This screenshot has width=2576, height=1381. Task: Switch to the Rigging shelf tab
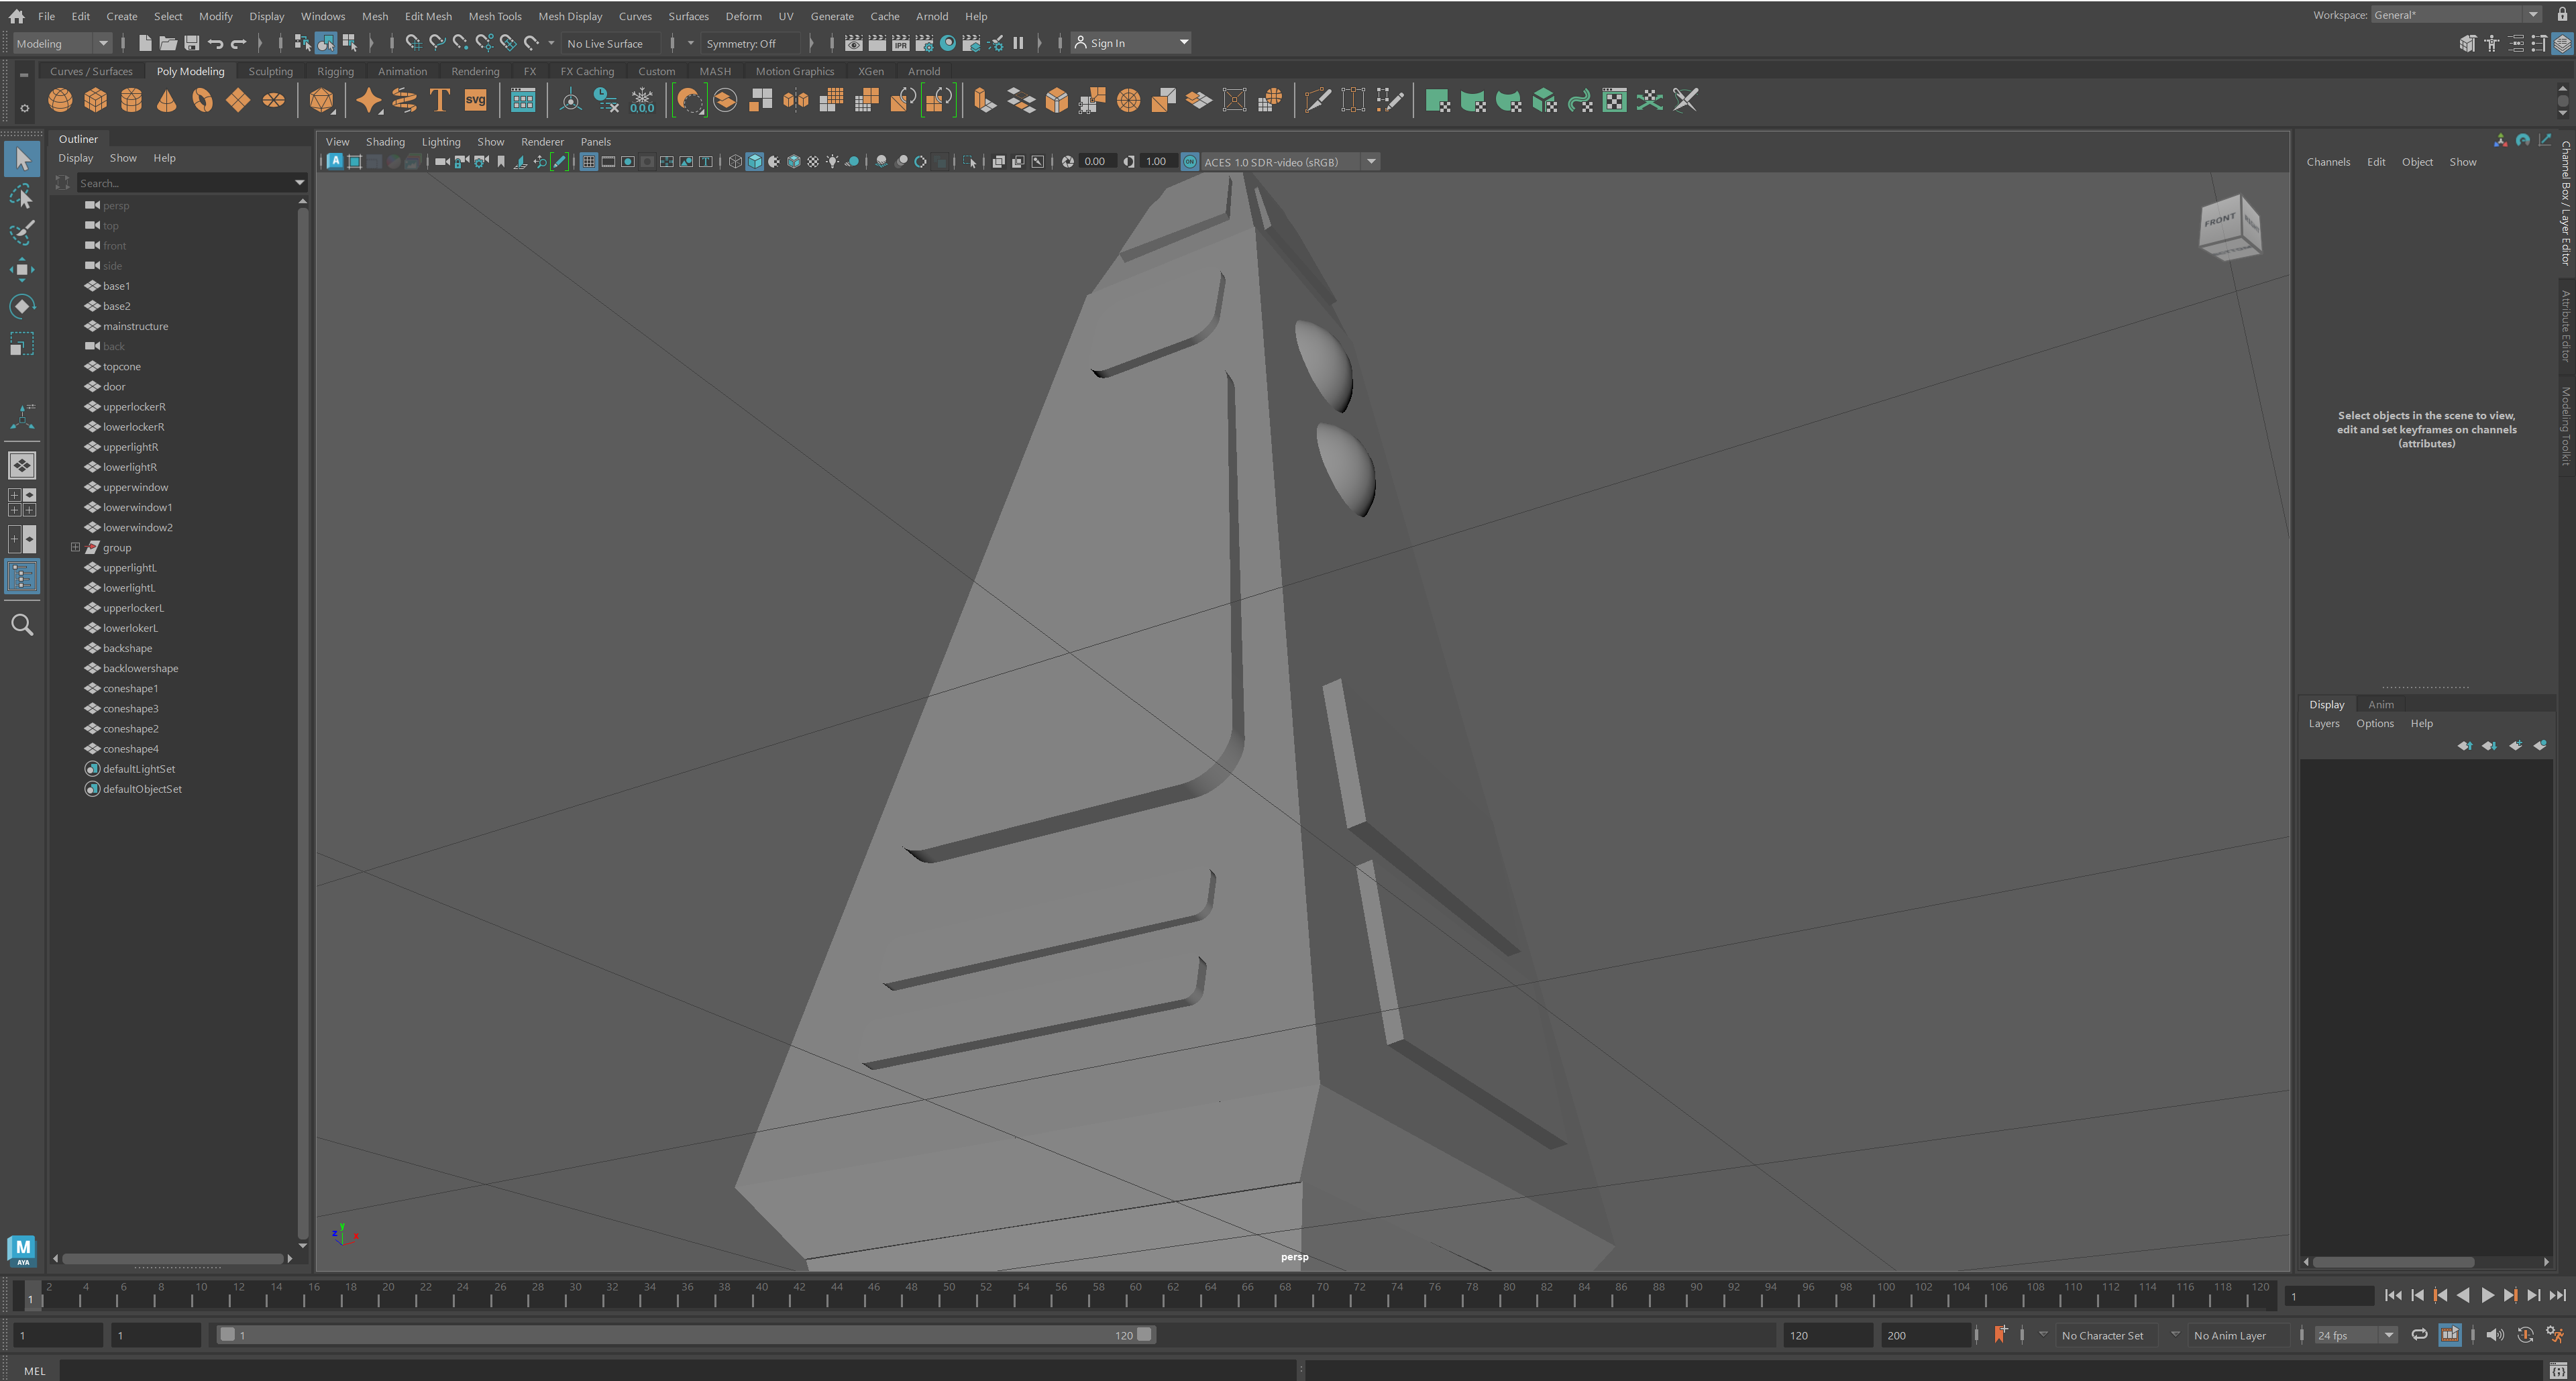(x=335, y=71)
